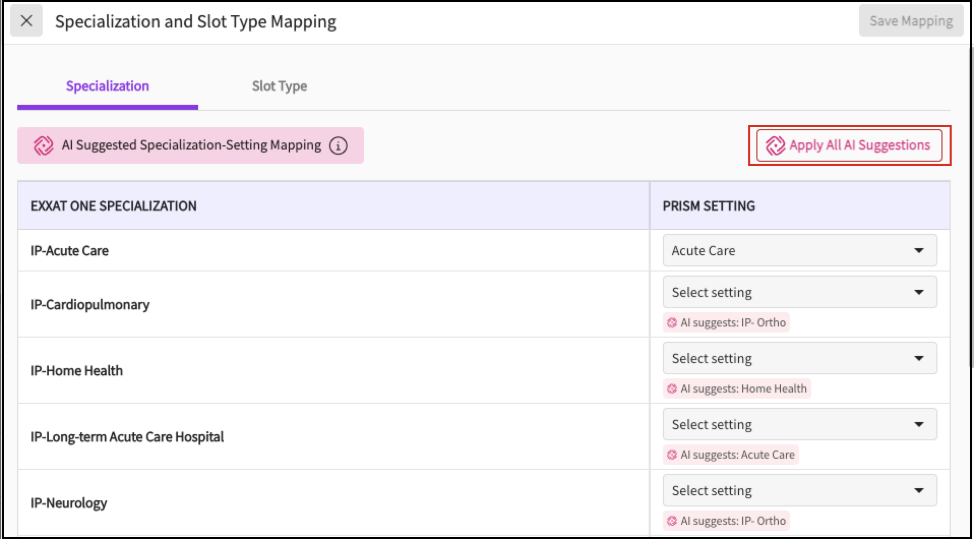The width and height of the screenshot is (974, 539).
Task: Click AI icon beside the Acute Care suggestion
Action: coord(672,455)
